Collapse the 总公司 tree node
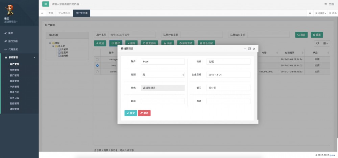338x158 pixels. 53,46
